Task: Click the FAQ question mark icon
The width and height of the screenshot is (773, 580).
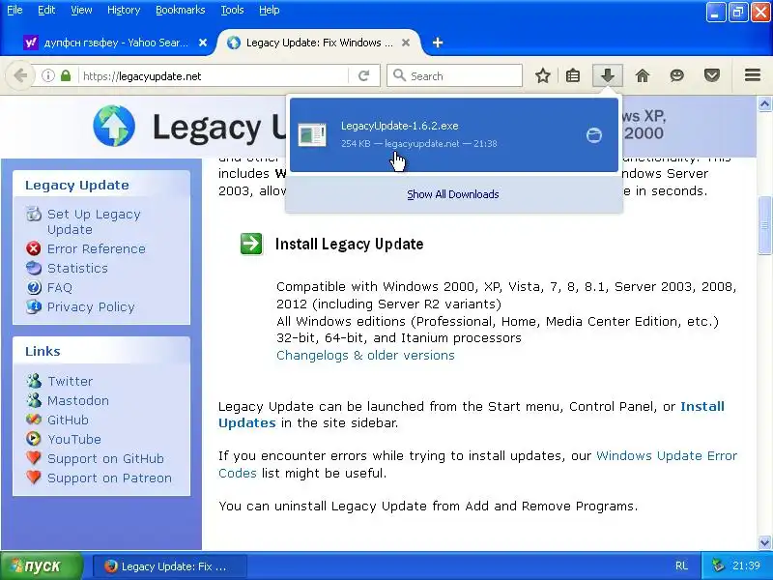Action: click(x=34, y=287)
